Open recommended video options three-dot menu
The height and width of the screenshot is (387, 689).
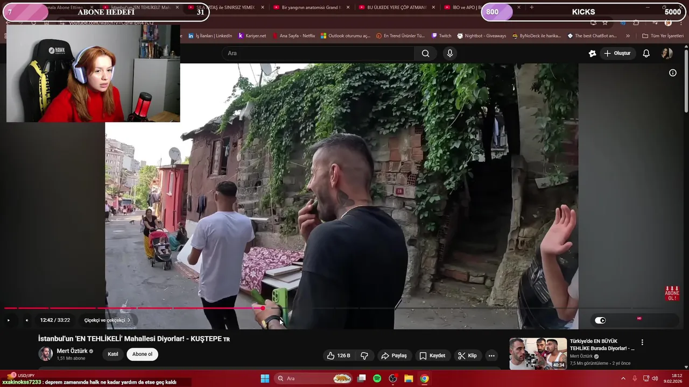point(642,342)
